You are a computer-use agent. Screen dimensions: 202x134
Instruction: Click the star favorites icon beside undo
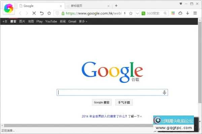point(49,13)
